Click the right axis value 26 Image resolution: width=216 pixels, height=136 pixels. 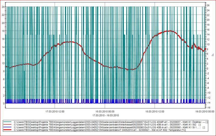coord(209,5)
